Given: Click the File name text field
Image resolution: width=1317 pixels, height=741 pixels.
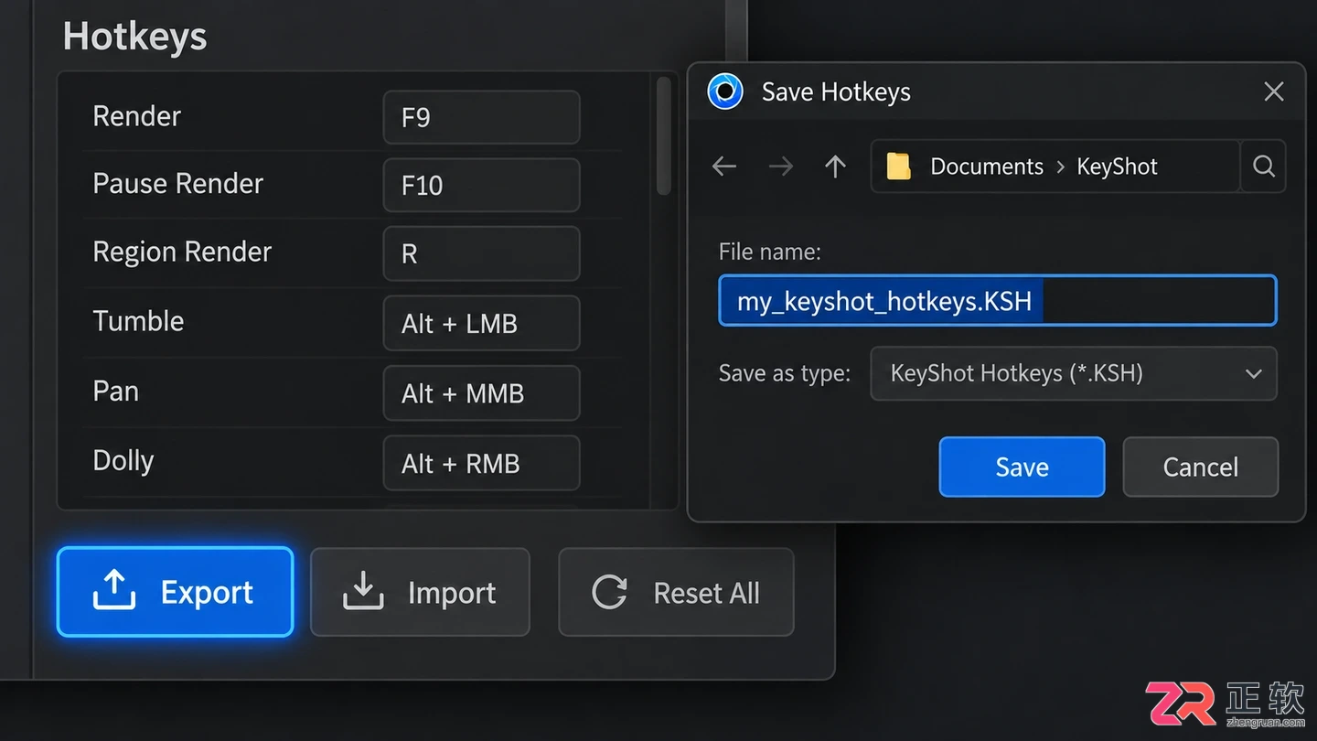Looking at the screenshot, I should [997, 301].
